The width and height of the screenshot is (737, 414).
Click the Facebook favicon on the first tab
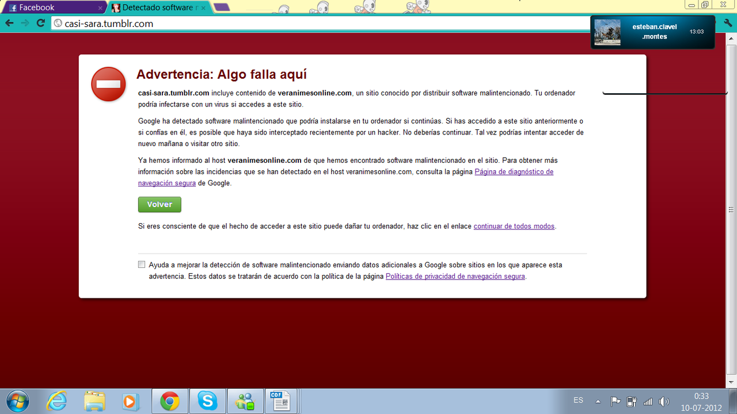[12, 8]
